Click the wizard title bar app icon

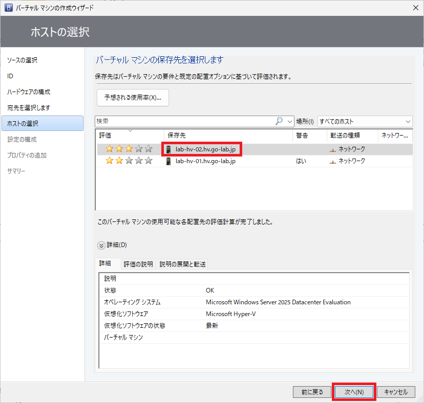[9, 8]
